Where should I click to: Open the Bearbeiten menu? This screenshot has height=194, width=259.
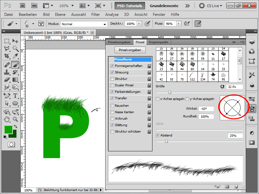[28, 15]
